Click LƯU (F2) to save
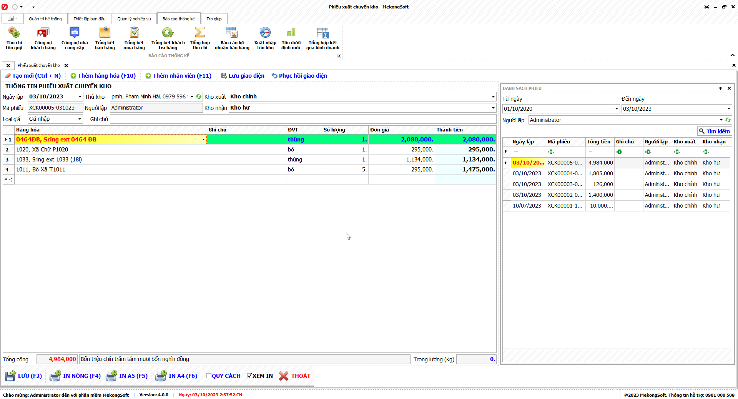 point(24,376)
